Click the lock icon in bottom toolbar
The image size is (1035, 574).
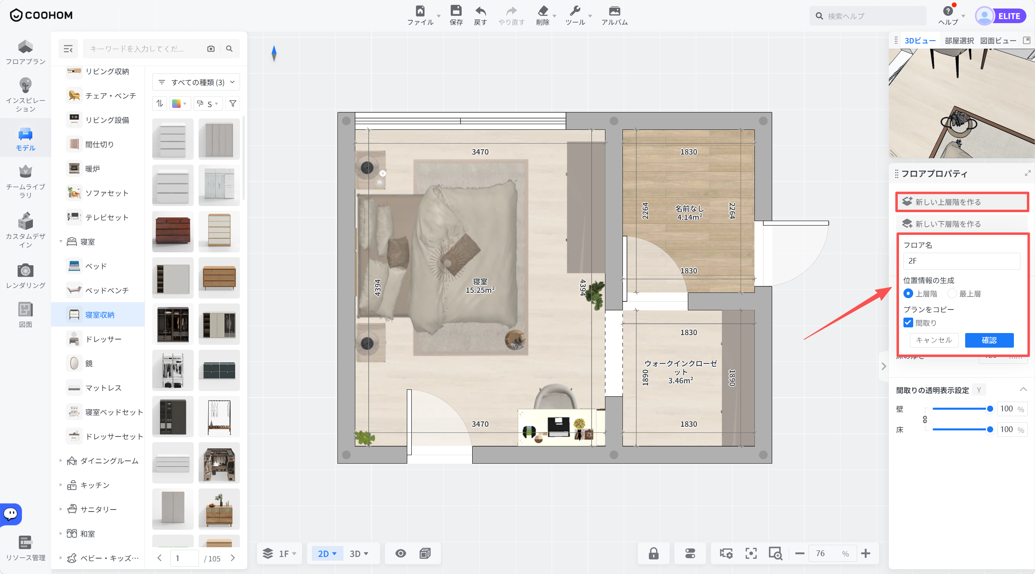click(653, 553)
